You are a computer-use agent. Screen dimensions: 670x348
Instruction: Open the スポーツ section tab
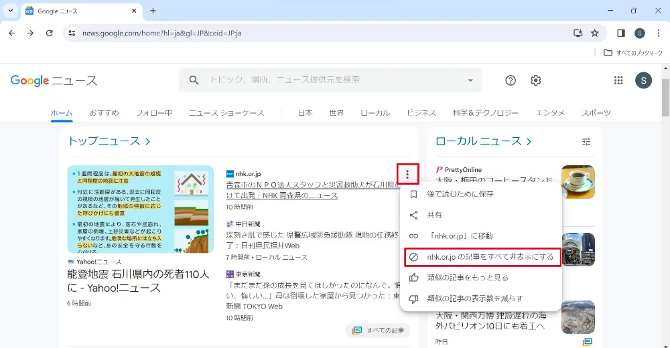point(596,112)
